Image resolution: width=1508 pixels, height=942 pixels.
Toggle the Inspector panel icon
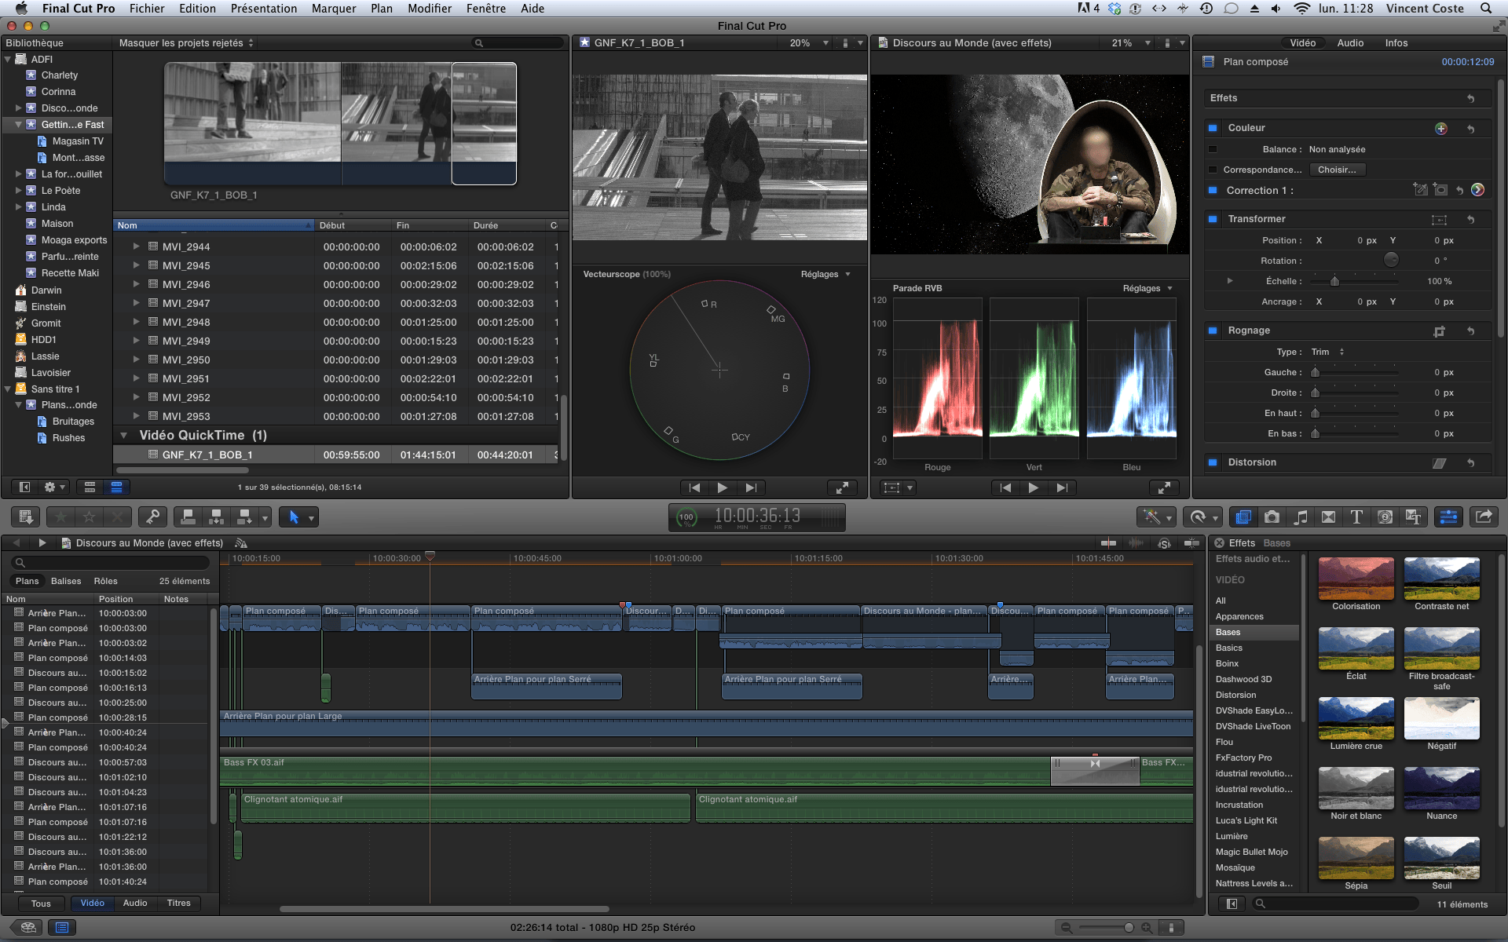(x=1448, y=517)
